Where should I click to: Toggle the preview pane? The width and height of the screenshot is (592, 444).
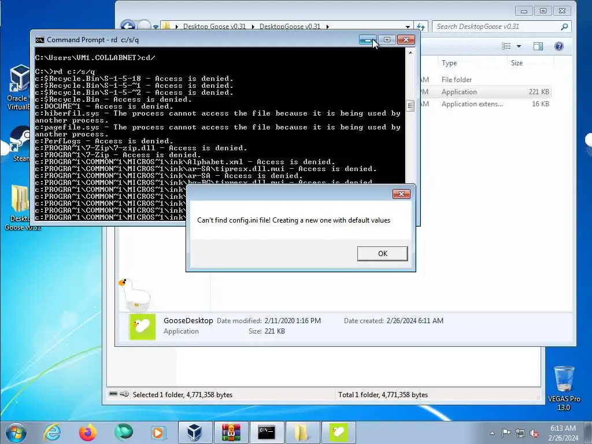tap(538, 46)
